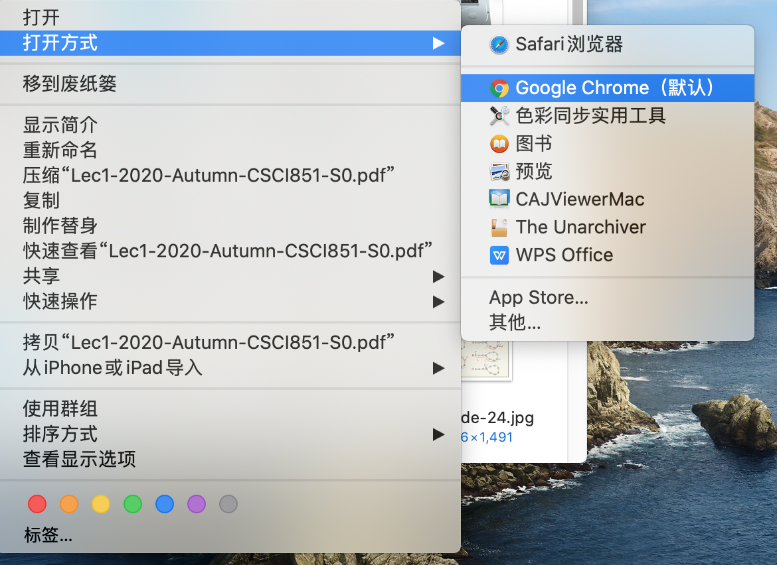Open the 标签… tags entry
The width and height of the screenshot is (777, 565).
48,535
